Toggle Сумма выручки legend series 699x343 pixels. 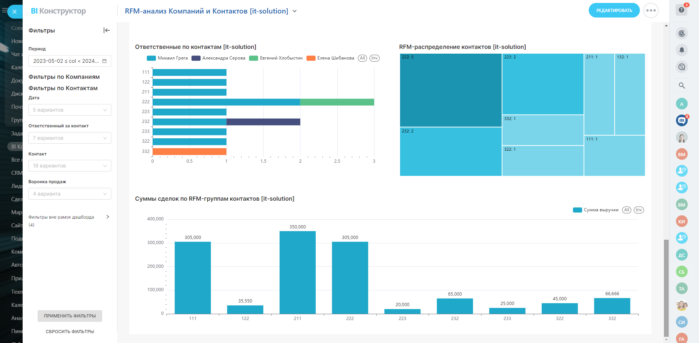(x=596, y=210)
